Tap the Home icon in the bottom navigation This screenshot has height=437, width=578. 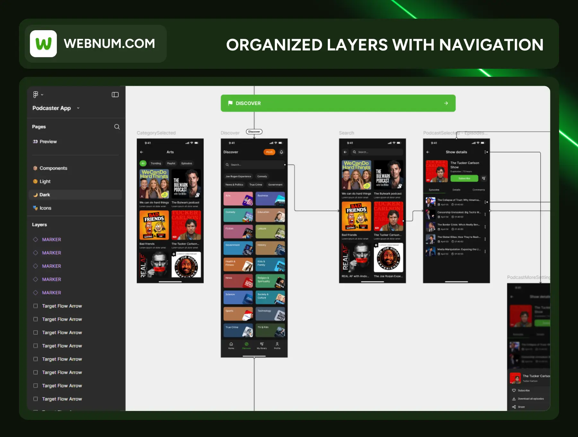coord(231,345)
